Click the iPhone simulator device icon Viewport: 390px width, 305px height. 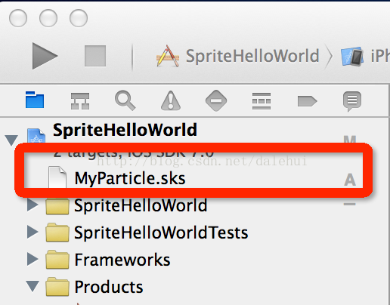coord(352,56)
